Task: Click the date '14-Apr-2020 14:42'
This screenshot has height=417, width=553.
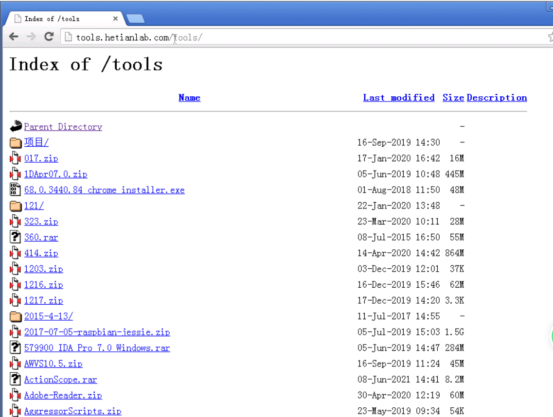Action: [x=398, y=253]
